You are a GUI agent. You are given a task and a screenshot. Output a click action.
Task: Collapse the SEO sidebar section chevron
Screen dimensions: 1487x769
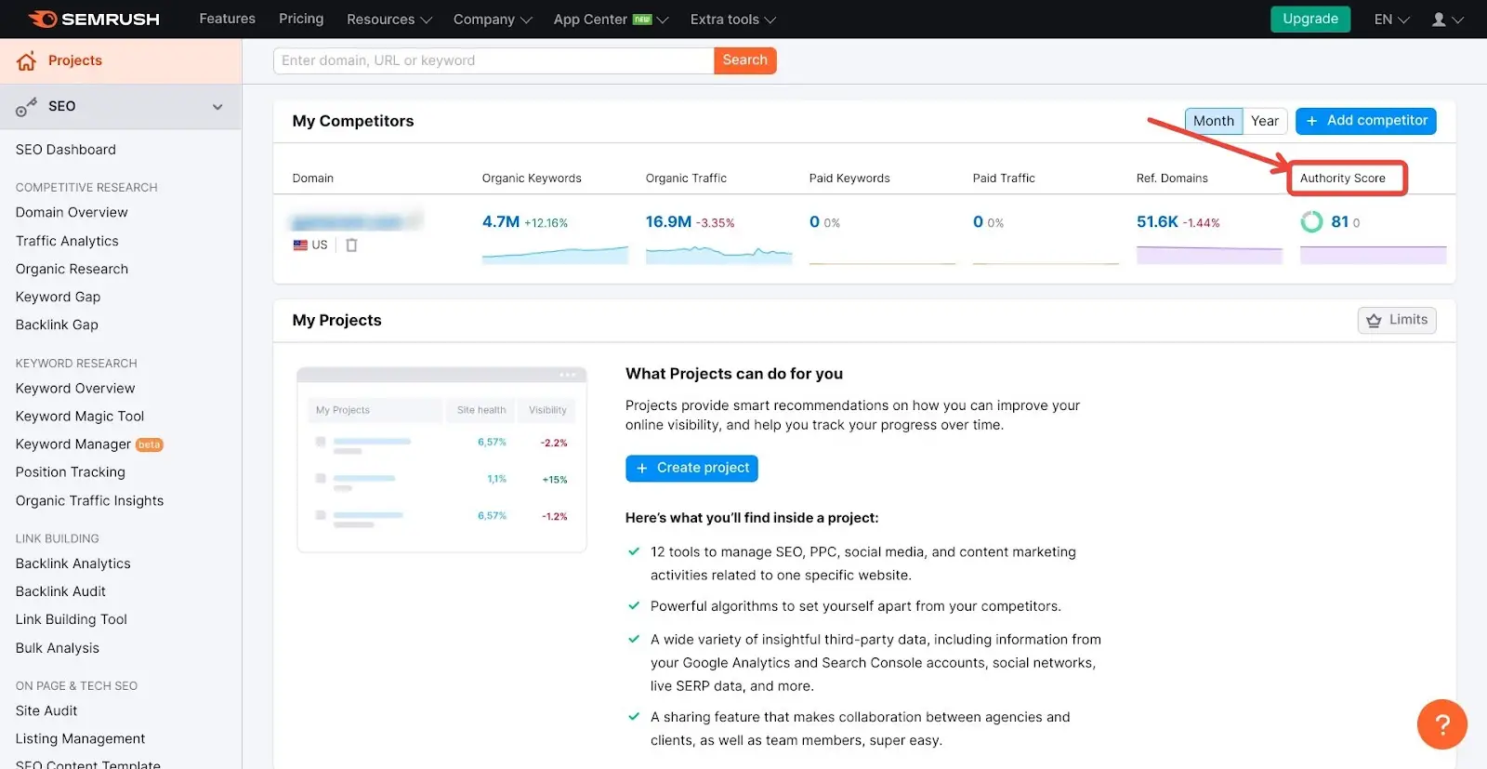217,107
